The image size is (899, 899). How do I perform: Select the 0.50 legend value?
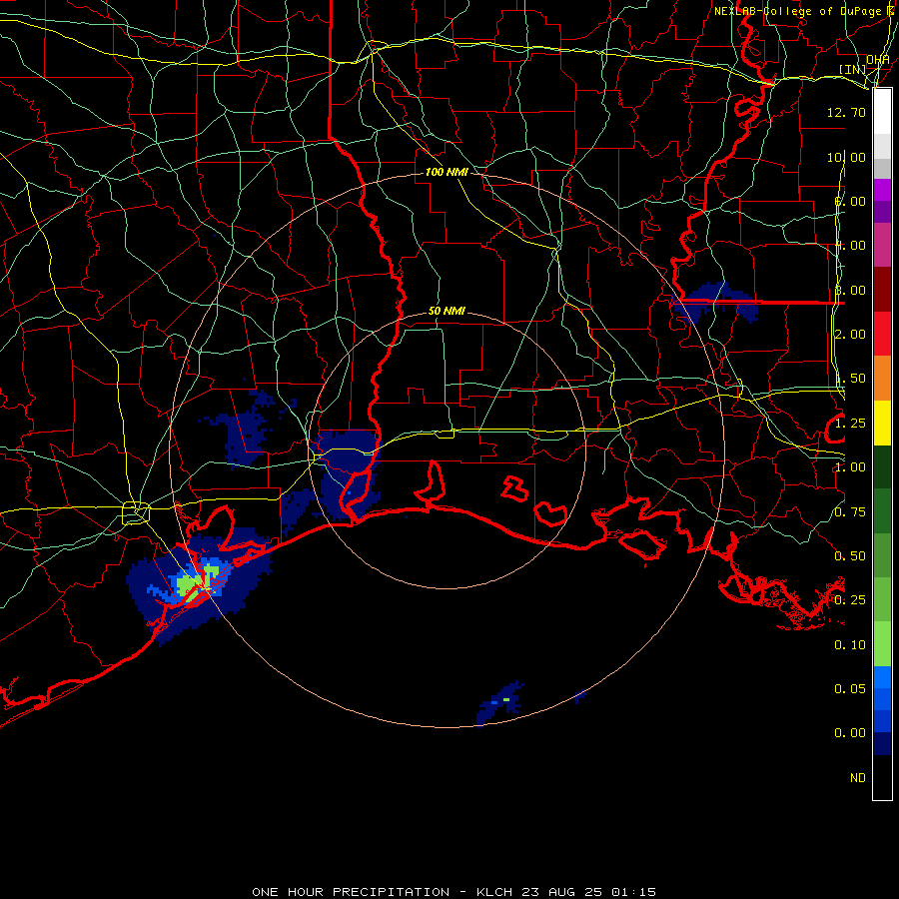(850, 556)
